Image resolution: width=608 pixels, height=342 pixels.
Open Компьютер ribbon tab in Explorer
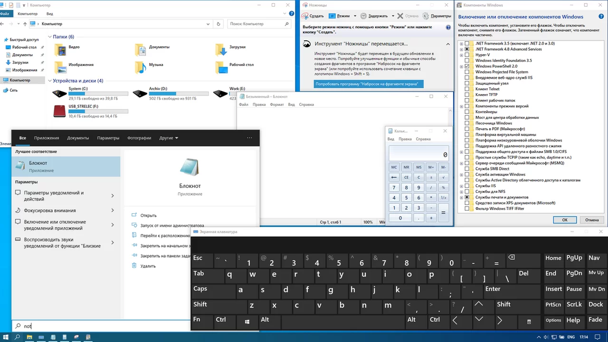point(28,14)
